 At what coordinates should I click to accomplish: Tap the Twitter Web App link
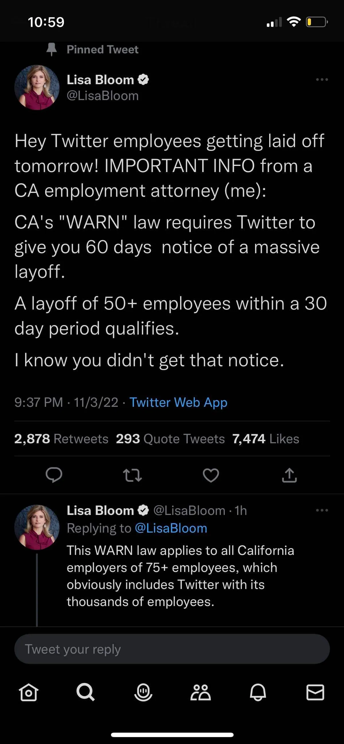click(178, 402)
